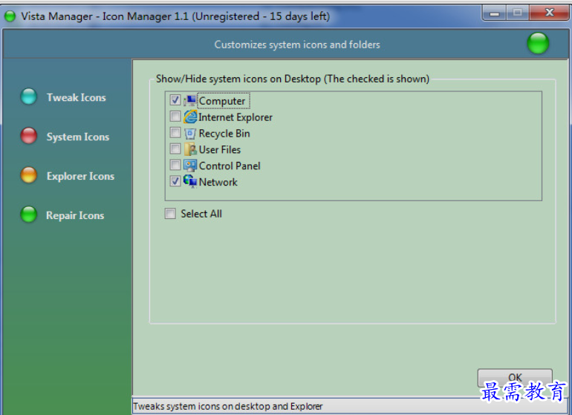Uncheck the Network checkbox
The image size is (572, 415).
point(175,181)
